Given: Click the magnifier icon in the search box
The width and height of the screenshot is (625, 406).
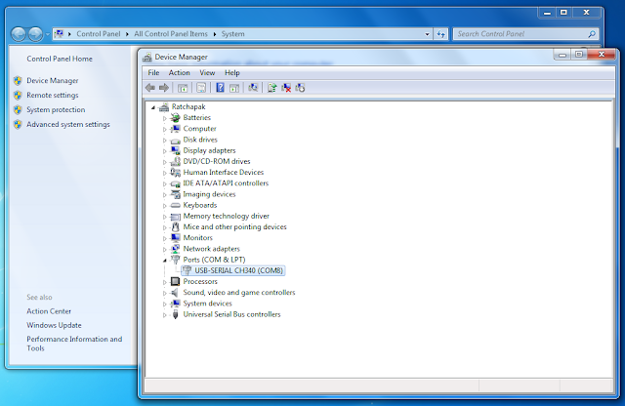Looking at the screenshot, I should point(592,34).
